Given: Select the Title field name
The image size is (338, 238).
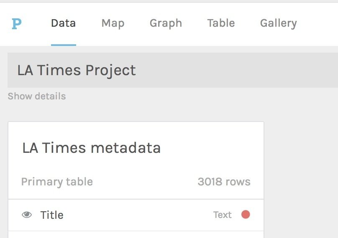Looking at the screenshot, I should [x=52, y=215].
